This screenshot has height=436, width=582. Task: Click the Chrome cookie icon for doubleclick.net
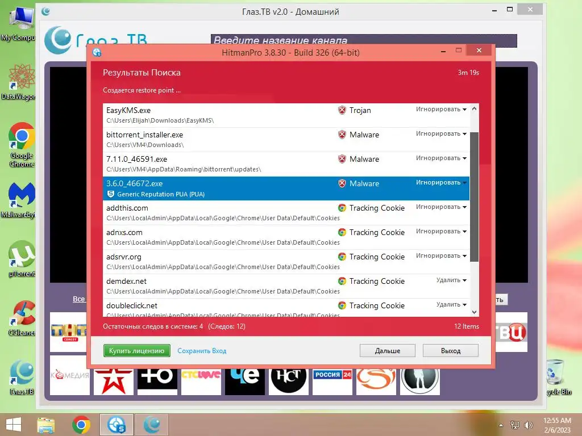click(x=342, y=306)
